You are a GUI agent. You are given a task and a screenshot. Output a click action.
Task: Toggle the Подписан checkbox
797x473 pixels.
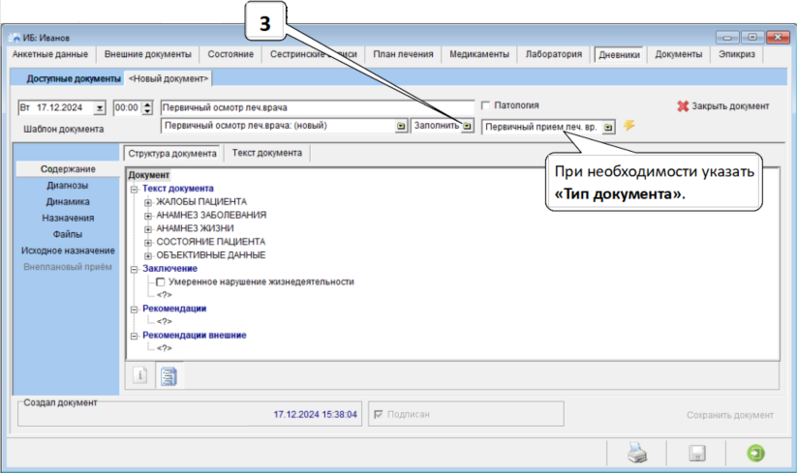(x=379, y=414)
